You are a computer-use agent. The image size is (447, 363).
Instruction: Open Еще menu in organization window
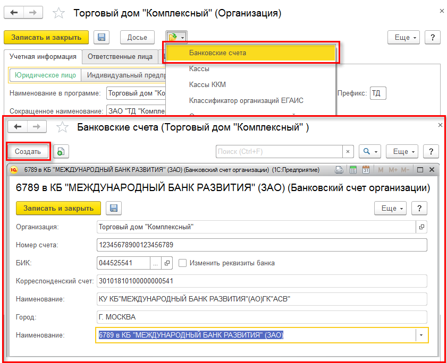point(403,37)
